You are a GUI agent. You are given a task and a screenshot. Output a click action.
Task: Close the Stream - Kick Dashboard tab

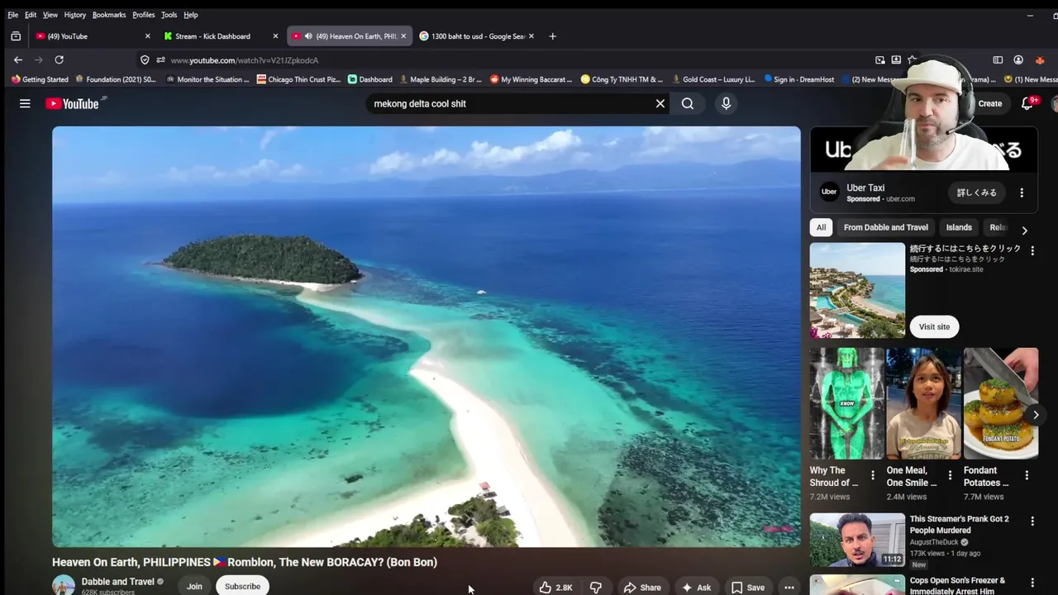tap(275, 36)
